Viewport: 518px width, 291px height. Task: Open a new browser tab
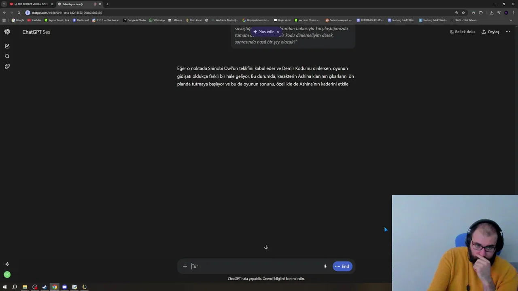(x=107, y=4)
